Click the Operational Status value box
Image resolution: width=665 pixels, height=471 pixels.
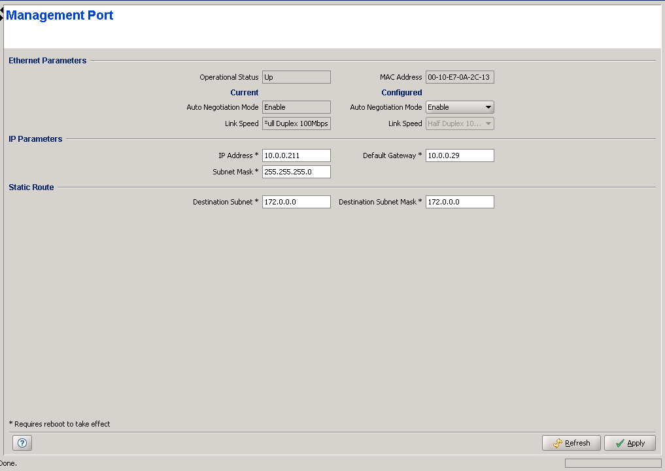[296, 77]
